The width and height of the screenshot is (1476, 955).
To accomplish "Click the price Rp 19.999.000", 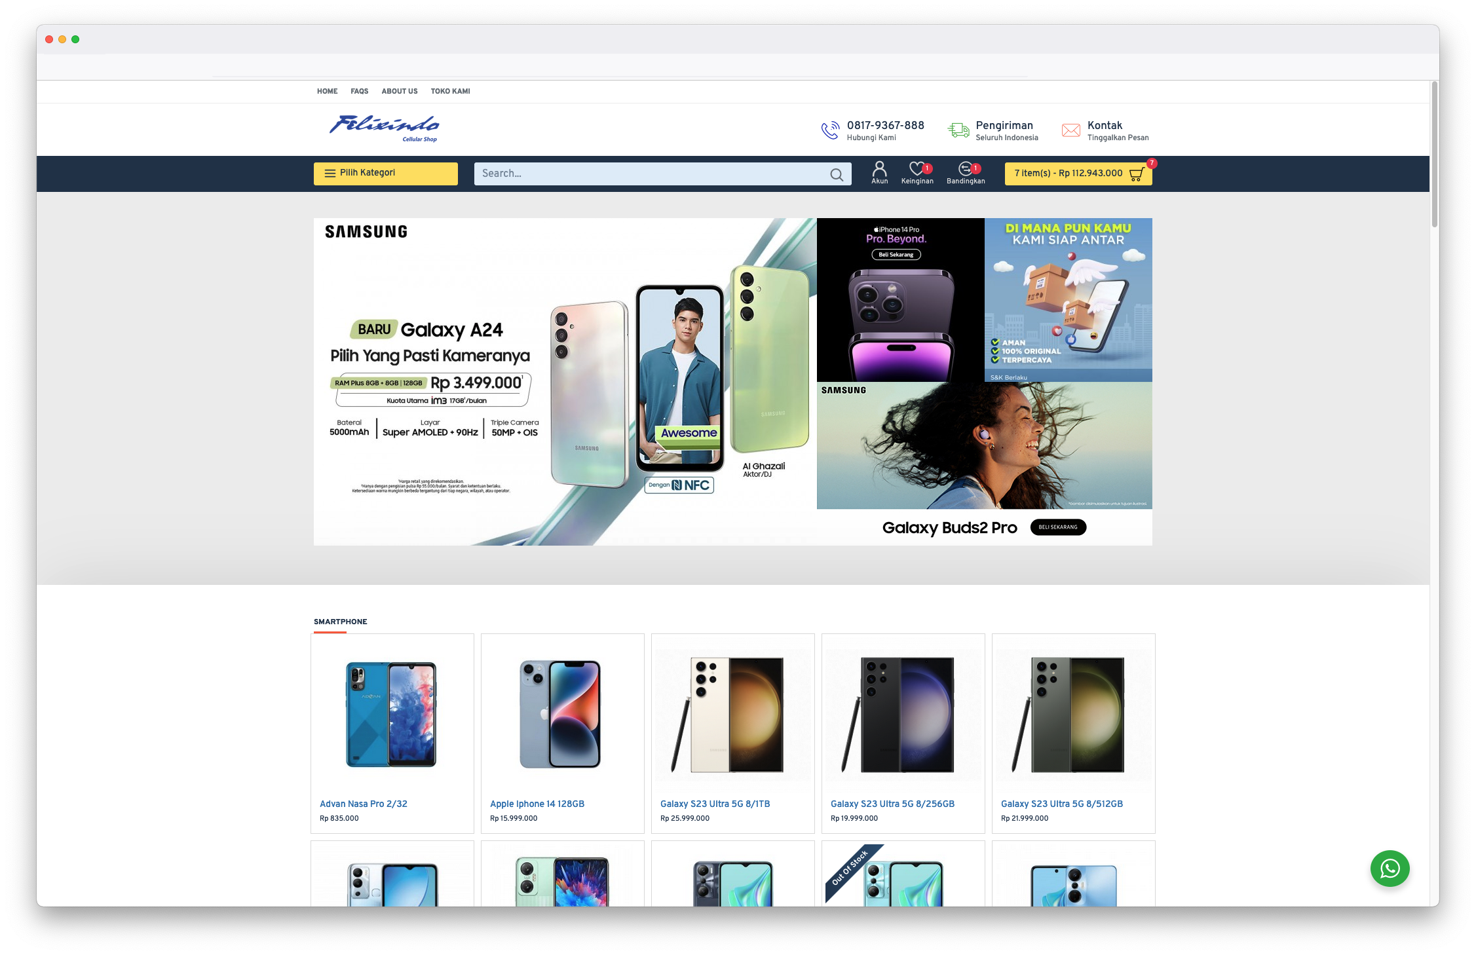I will point(854,818).
